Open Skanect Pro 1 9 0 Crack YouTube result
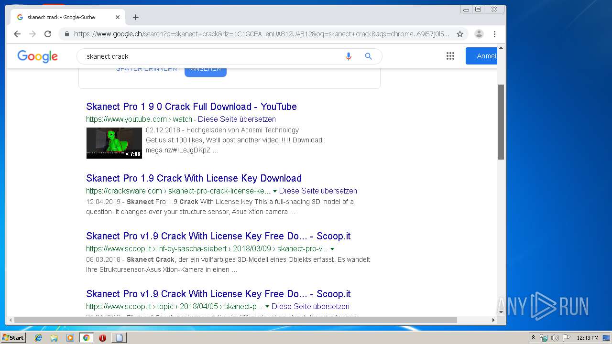This screenshot has width=612, height=344. point(191,107)
